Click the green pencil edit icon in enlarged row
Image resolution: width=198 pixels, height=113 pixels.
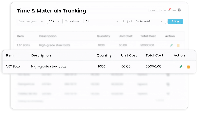pyautogui.click(x=181, y=67)
